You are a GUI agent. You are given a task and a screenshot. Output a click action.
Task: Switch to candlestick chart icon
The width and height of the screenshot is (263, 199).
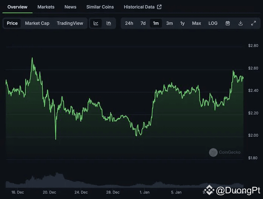pyautogui.click(x=109, y=23)
